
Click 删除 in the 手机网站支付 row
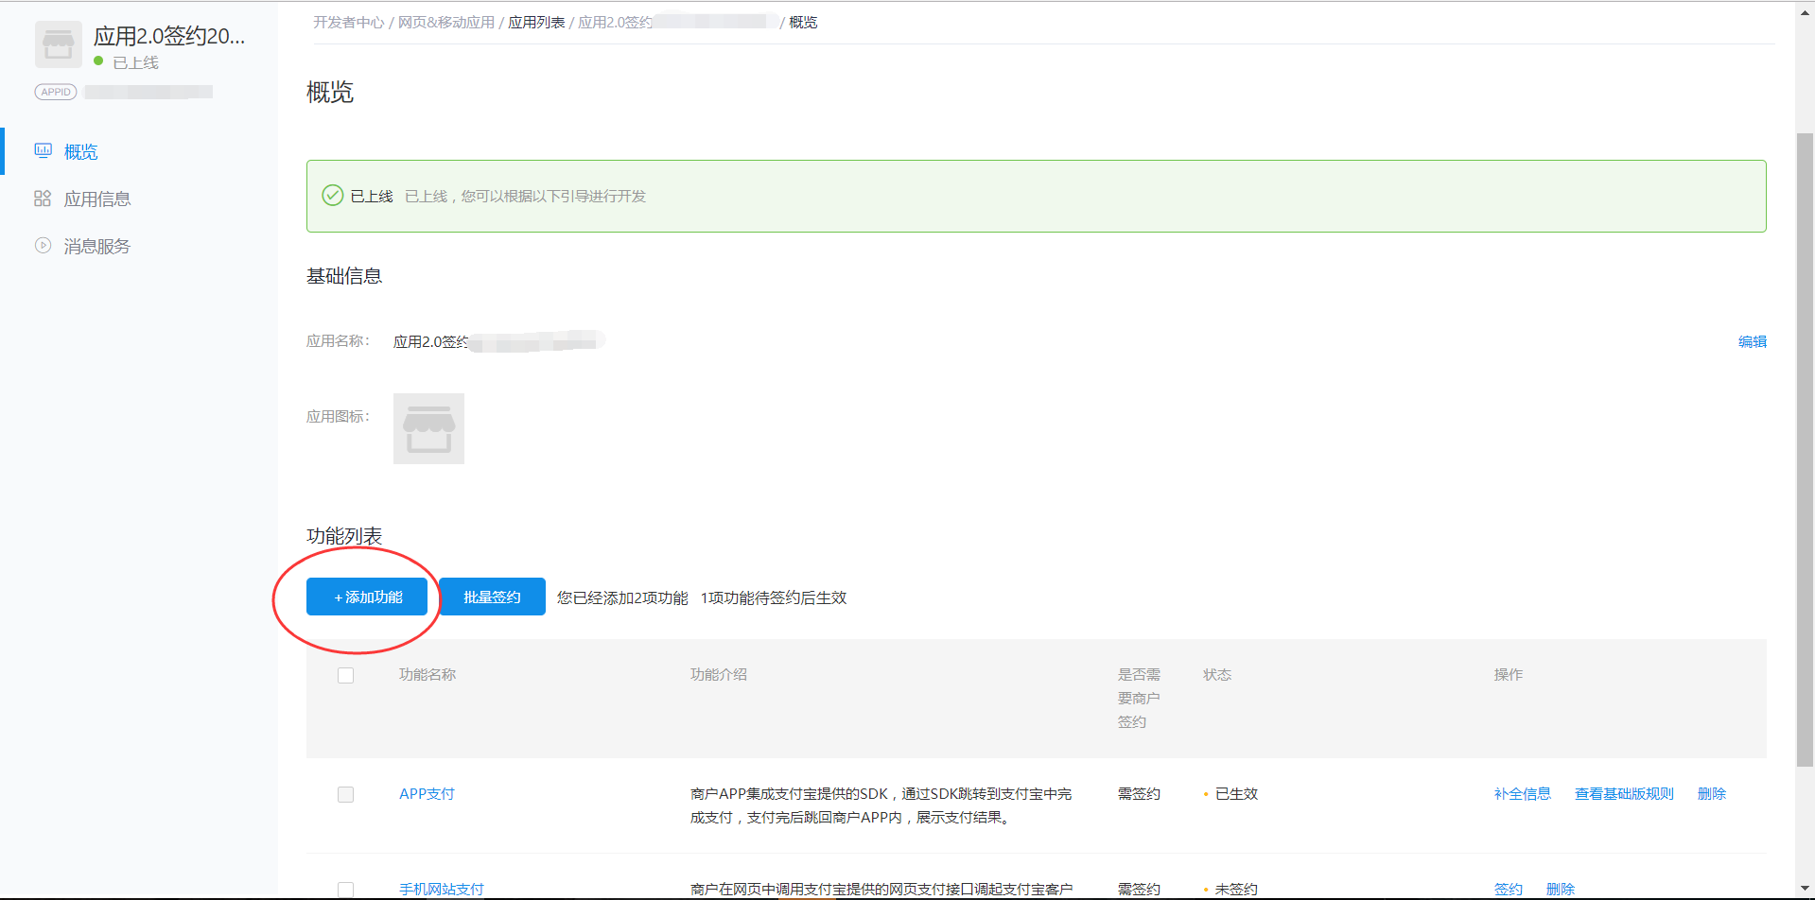pyautogui.click(x=1561, y=890)
